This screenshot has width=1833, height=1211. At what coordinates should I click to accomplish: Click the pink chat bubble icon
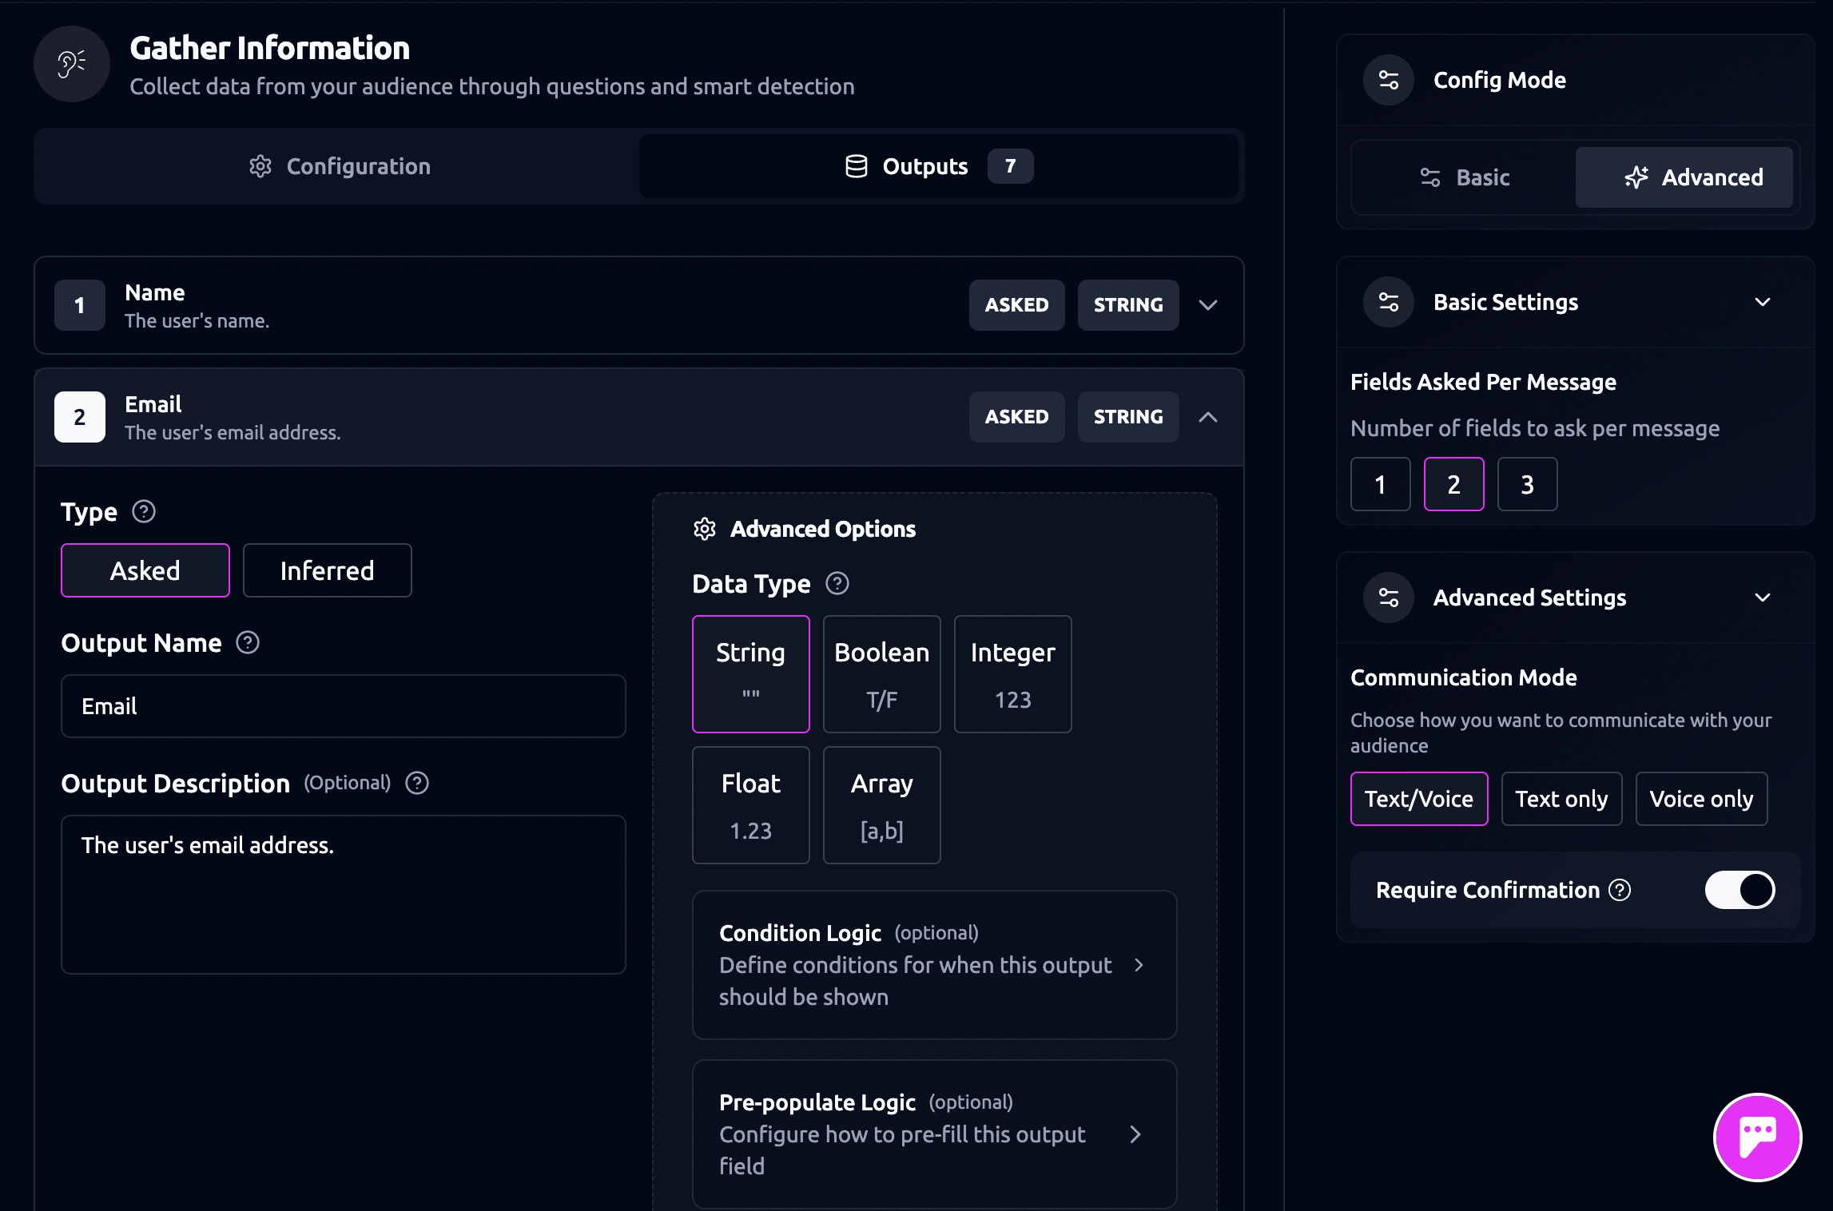pyautogui.click(x=1756, y=1136)
